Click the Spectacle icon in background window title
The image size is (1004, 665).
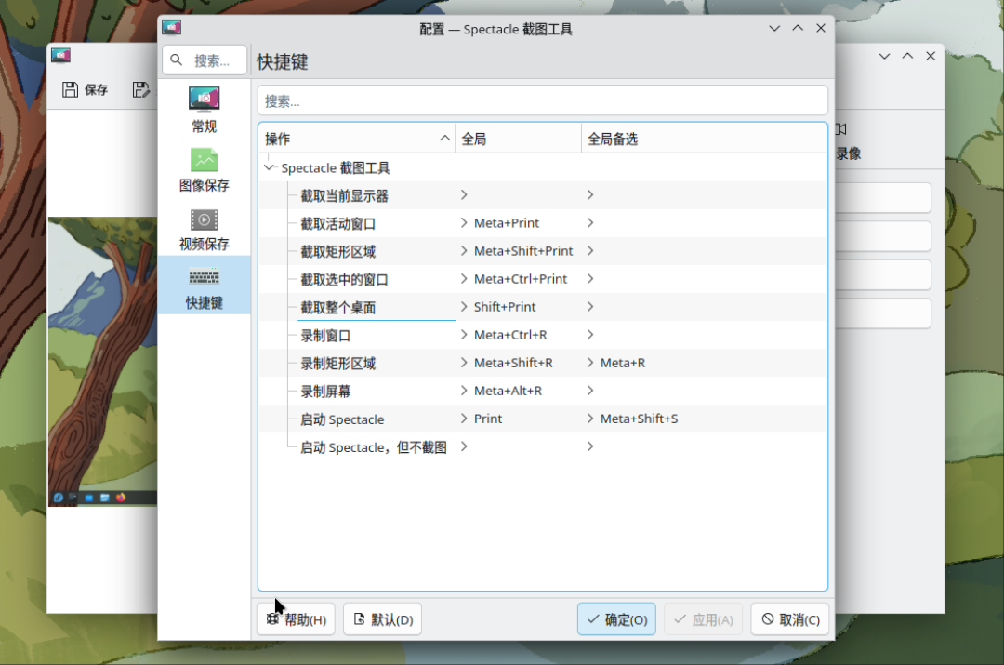coord(60,56)
